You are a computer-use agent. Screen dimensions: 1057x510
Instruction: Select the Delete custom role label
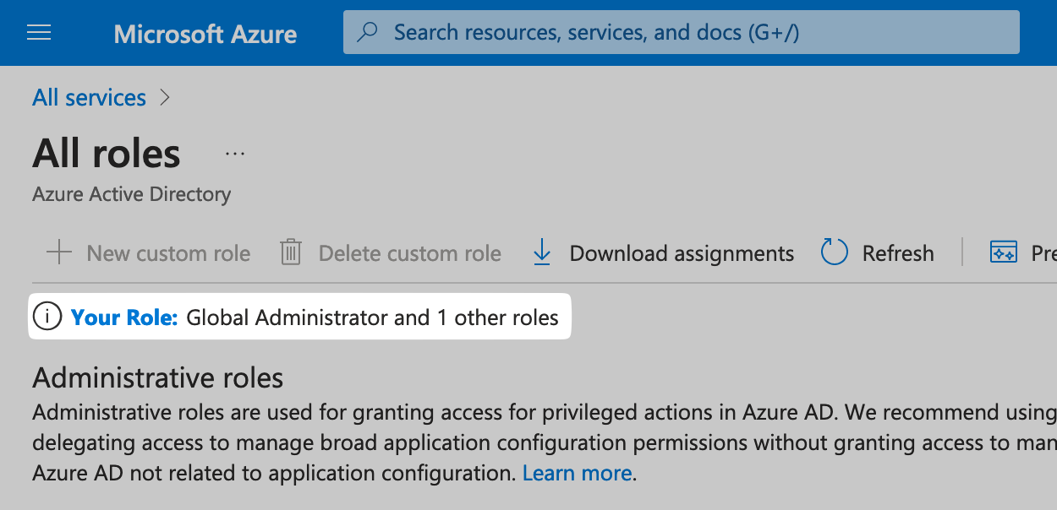(409, 253)
